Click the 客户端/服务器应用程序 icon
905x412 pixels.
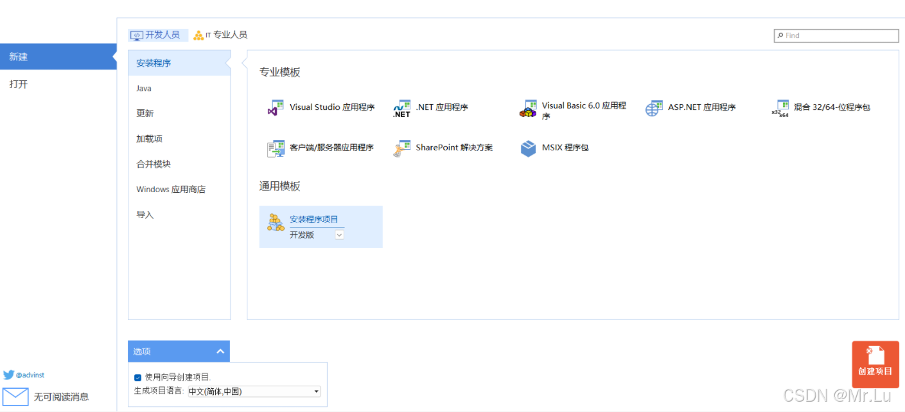[276, 148]
